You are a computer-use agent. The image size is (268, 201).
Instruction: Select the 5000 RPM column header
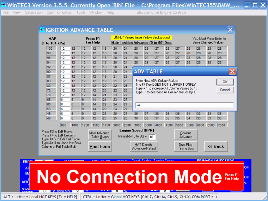tap(180, 125)
